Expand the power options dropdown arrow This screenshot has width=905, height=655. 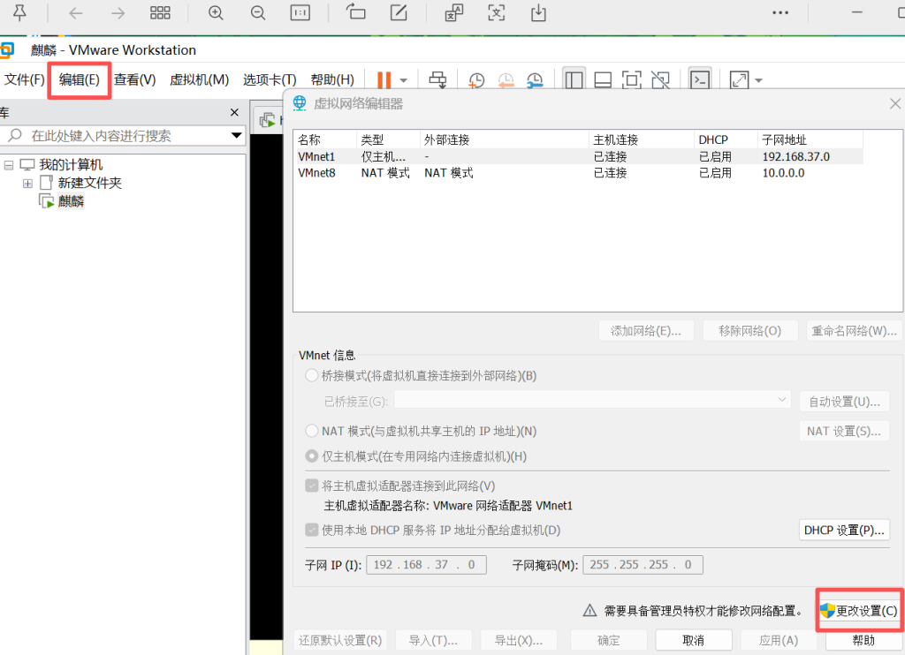click(404, 80)
